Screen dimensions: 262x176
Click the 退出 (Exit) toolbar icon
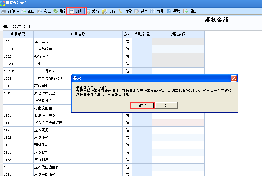(185, 11)
